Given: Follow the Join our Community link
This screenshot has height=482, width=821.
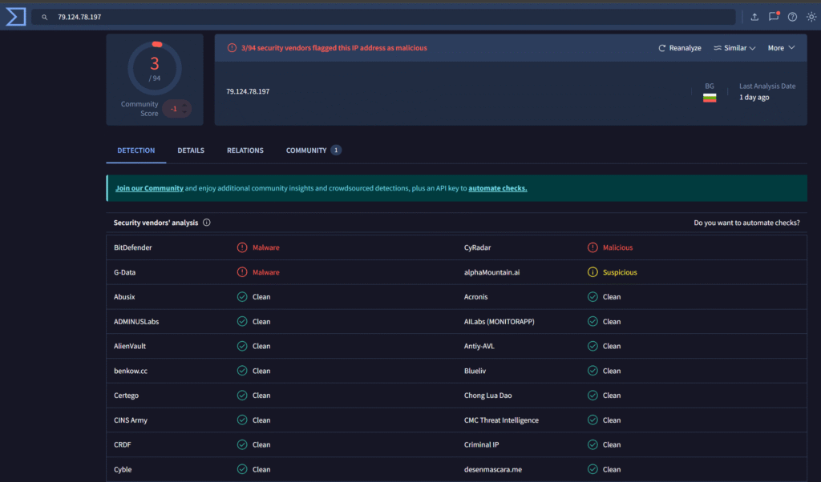Looking at the screenshot, I should (x=149, y=188).
